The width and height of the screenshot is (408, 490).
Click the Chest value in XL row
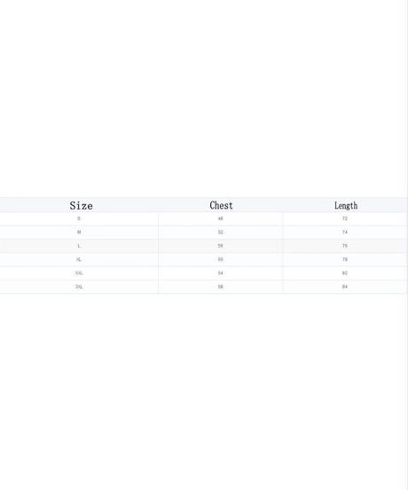tap(220, 259)
